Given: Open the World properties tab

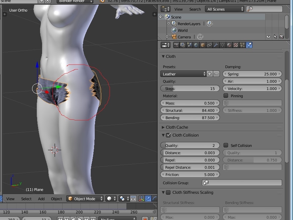Looking at the screenshot, I should coord(196,45).
